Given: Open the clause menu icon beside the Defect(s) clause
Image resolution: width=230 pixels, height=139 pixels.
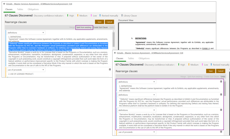Looking at the screenshot, I should pos(221,95).
